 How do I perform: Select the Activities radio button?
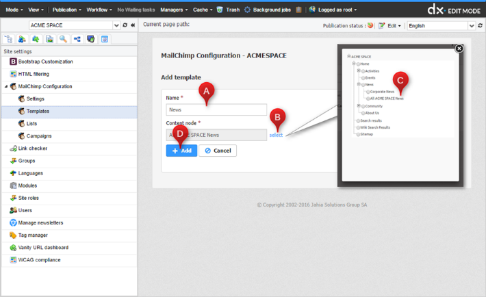[x=363, y=71]
